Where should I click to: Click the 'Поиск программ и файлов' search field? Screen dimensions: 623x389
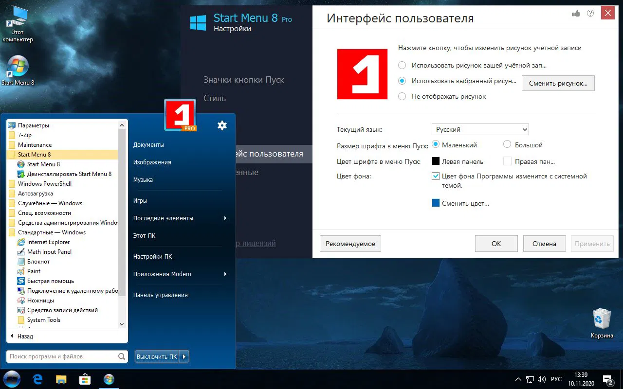[63, 356]
